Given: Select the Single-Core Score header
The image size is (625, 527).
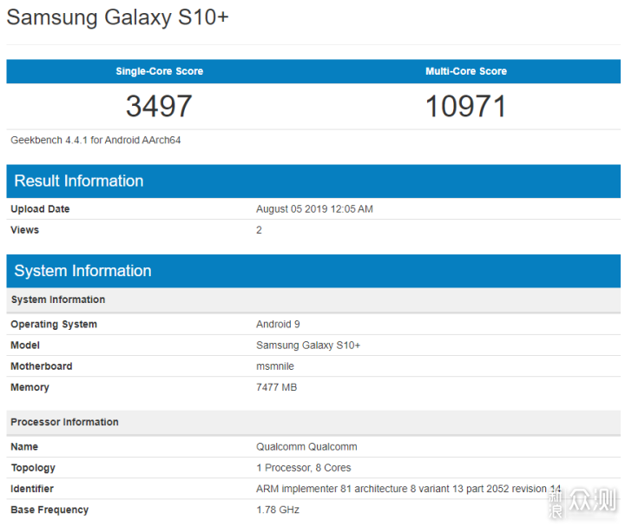Looking at the screenshot, I should [x=160, y=71].
